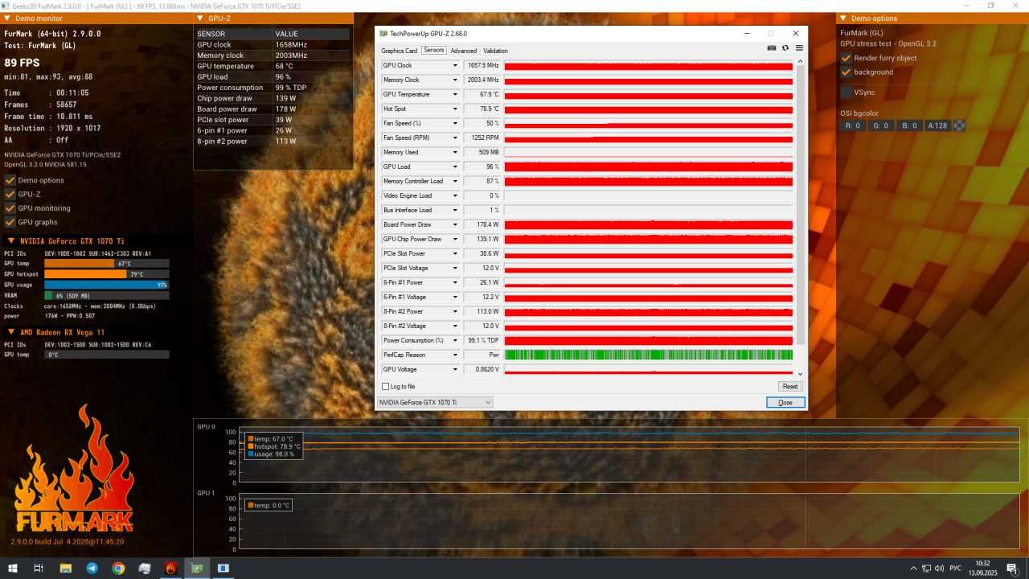Screen dimensions: 1029x579
Task: Click the 1657.5 MHz GPU Clock value
Action: tap(482, 65)
